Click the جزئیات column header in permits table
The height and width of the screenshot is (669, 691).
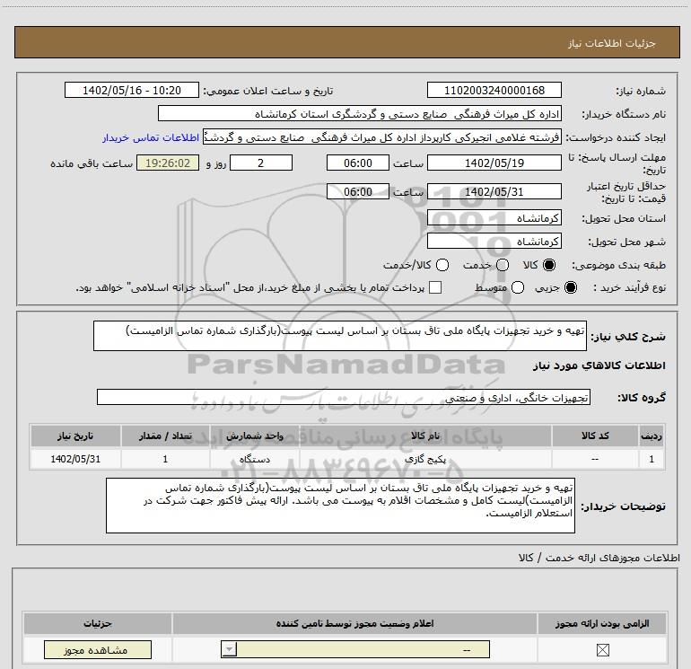[98, 623]
